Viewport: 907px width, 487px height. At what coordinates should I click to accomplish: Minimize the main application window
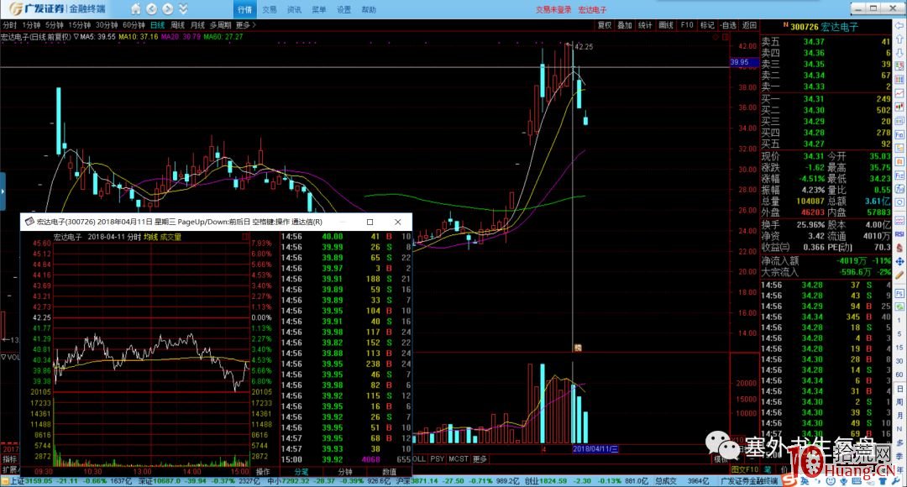[858, 8]
